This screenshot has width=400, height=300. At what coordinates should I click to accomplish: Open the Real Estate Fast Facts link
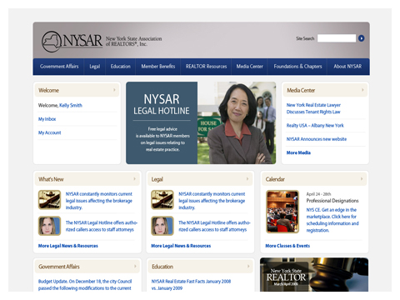pos(191,285)
